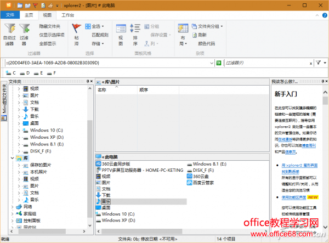The width and height of the screenshot is (329, 243).
Task: Click quick-access folder icon in title bar
Action: (20, 5)
